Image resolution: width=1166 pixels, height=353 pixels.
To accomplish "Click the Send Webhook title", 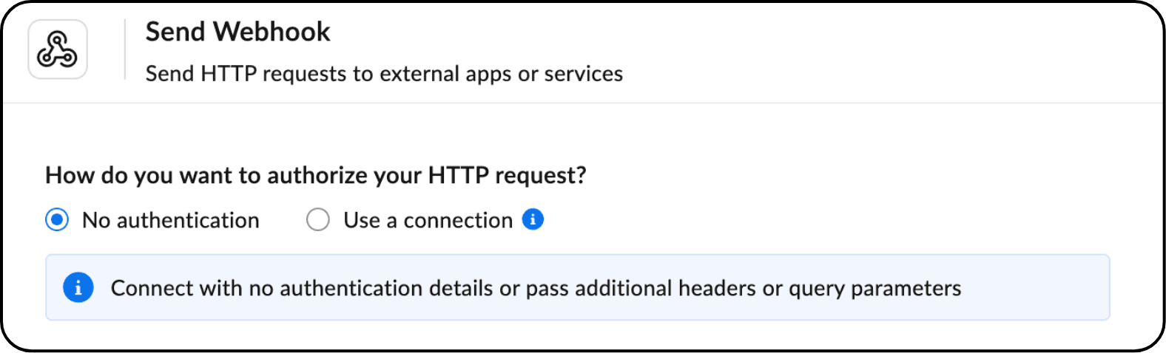I will pyautogui.click(x=237, y=32).
